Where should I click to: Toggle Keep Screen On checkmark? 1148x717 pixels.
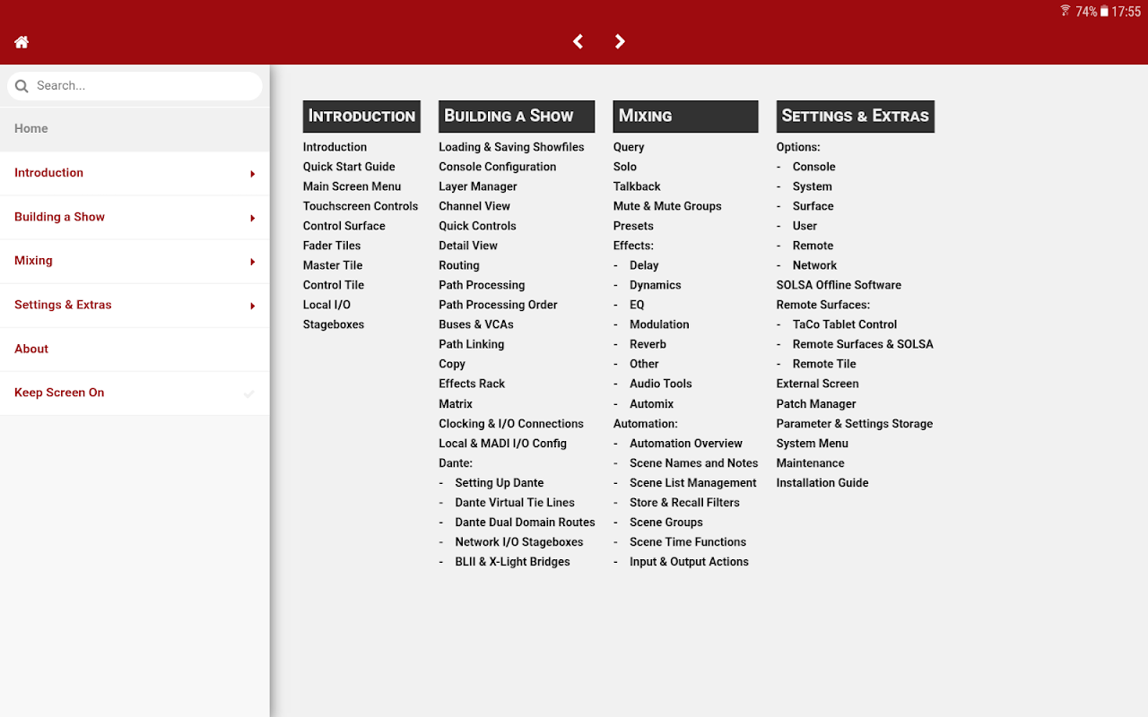pos(249,393)
